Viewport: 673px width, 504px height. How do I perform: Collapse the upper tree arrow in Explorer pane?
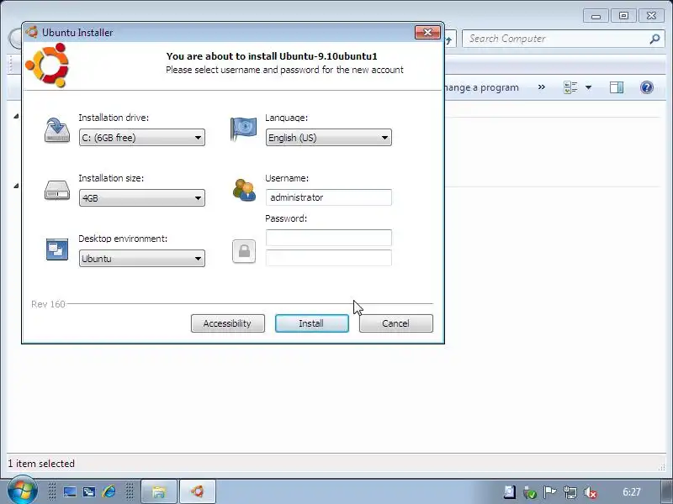pos(16,116)
